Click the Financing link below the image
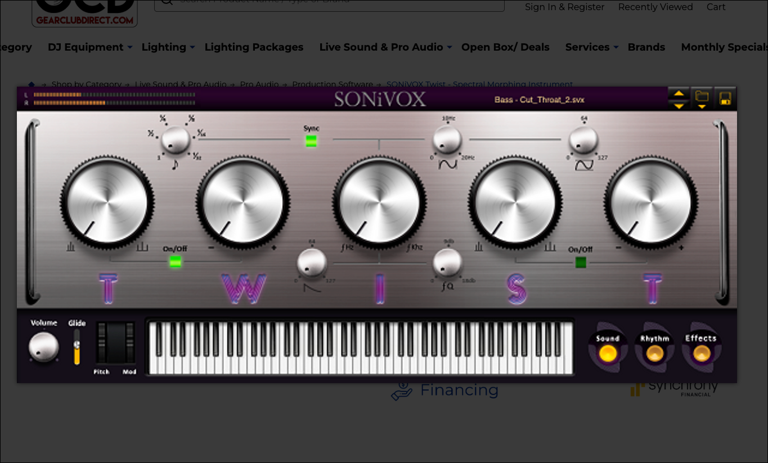Screen dimensions: 768x463 point(445,390)
